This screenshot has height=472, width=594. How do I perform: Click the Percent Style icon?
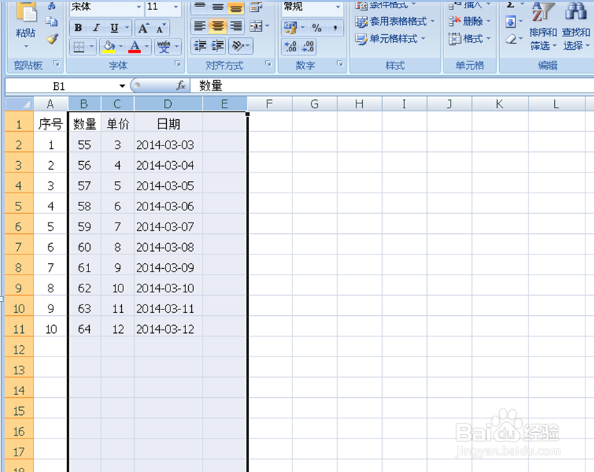(317, 28)
